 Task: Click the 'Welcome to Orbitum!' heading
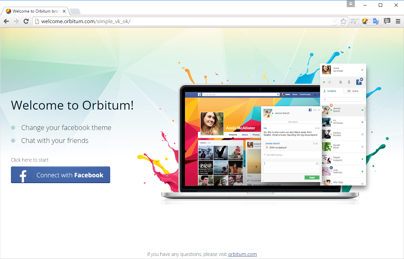point(72,105)
